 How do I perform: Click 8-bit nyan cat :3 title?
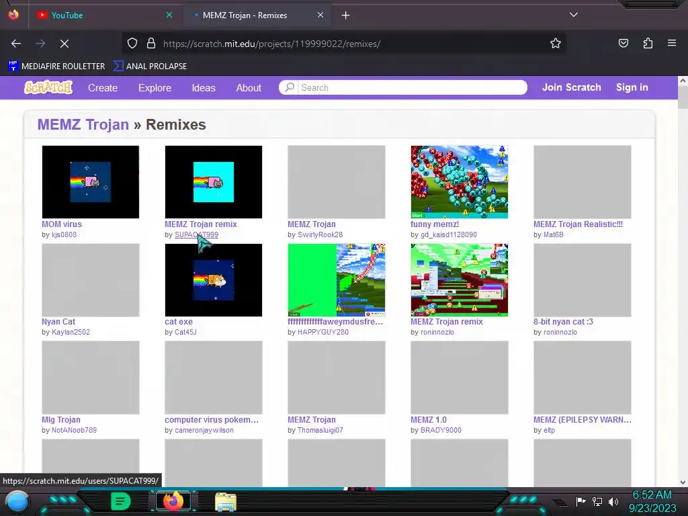[x=563, y=322]
